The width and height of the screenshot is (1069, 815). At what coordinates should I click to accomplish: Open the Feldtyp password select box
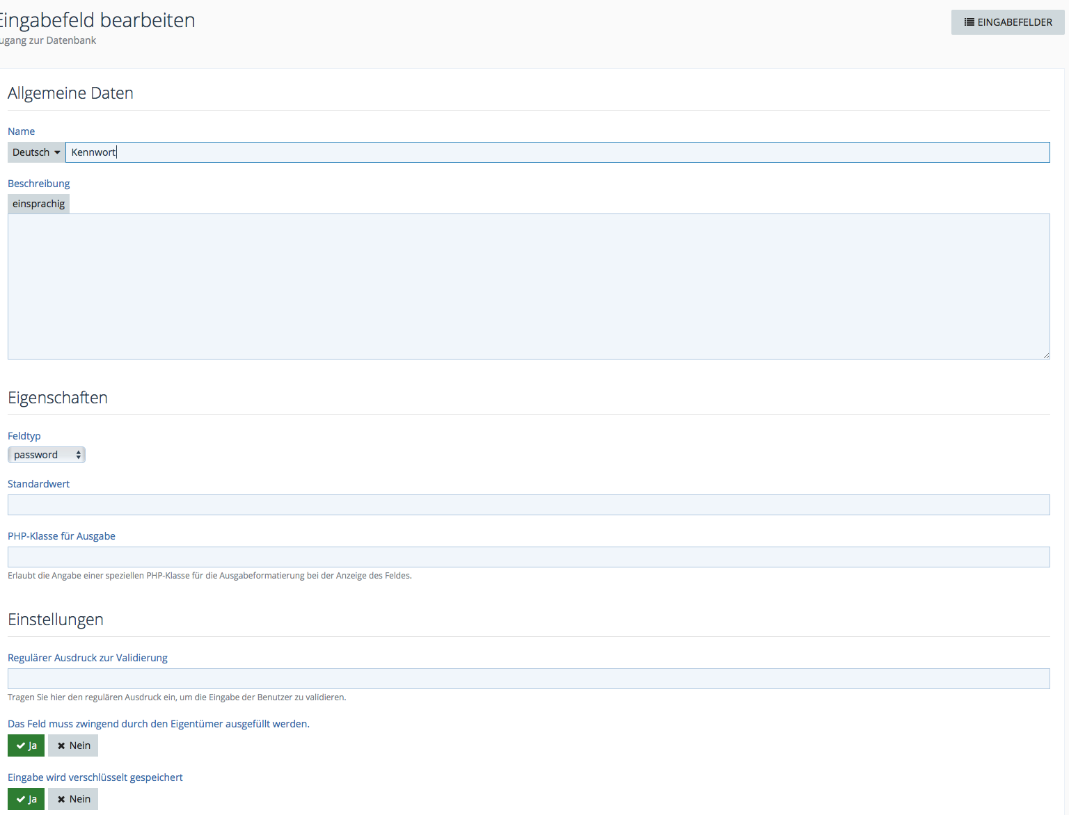[47, 455]
